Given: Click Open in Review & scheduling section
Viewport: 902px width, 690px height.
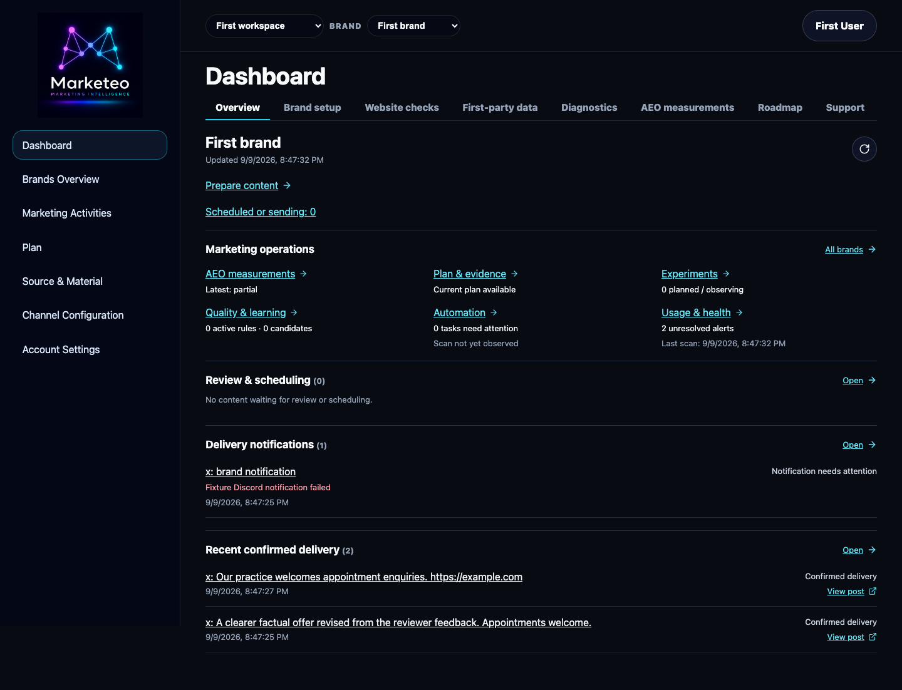Looking at the screenshot, I should coord(853,380).
